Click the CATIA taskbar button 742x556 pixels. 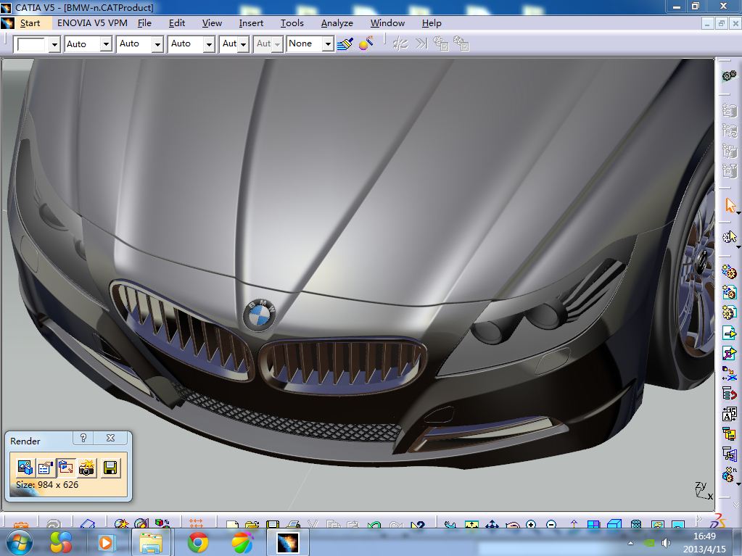[x=287, y=542]
